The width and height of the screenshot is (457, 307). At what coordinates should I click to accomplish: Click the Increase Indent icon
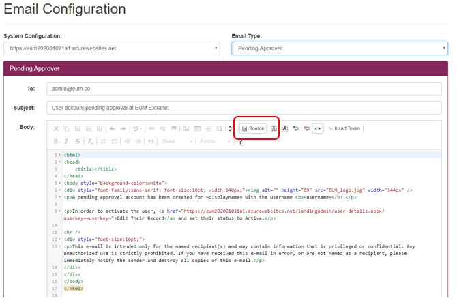(138, 141)
